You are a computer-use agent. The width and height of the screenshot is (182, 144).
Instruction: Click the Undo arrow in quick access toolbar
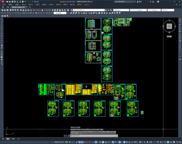tap(25, 2)
